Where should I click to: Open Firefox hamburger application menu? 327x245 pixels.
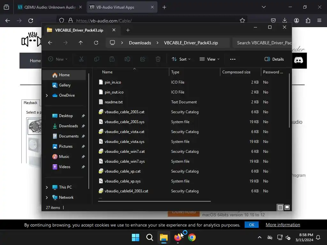pyautogui.click(x=319, y=20)
